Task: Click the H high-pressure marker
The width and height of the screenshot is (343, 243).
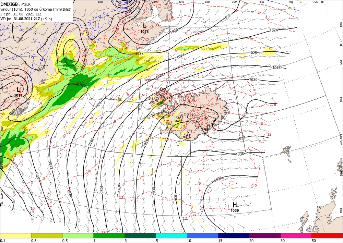Action: [235, 205]
